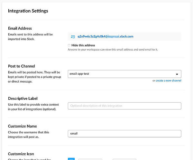Click the Post to Channel section title
The width and height of the screenshot is (193, 160).
[22, 66]
